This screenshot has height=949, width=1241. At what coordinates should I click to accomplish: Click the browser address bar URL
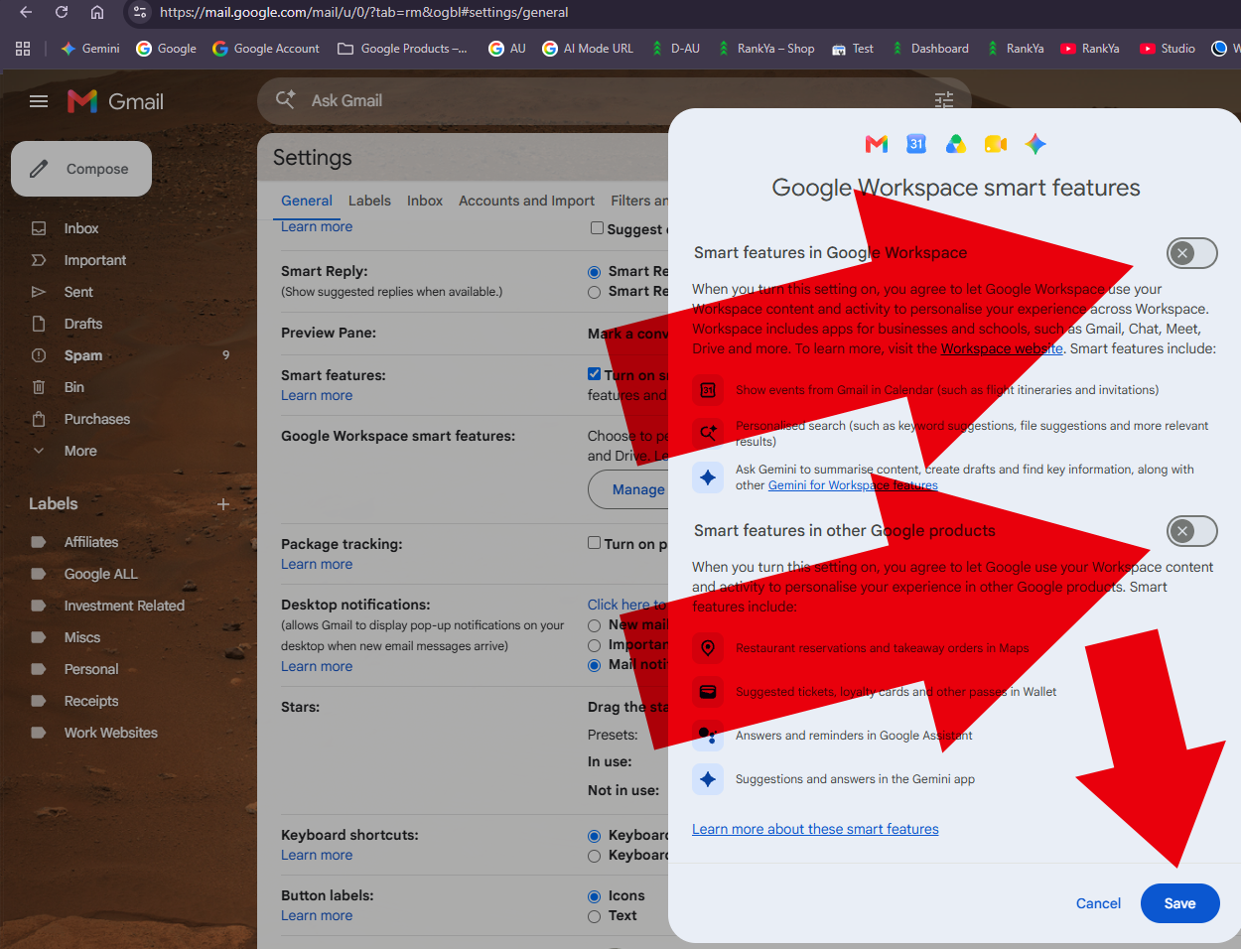click(x=364, y=12)
